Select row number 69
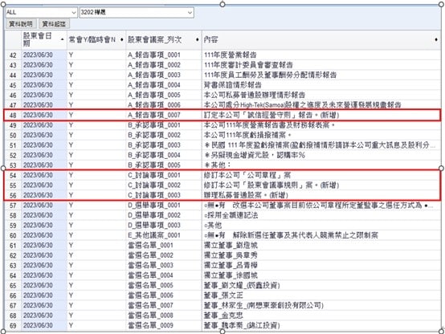The image size is (445, 334). (13, 325)
